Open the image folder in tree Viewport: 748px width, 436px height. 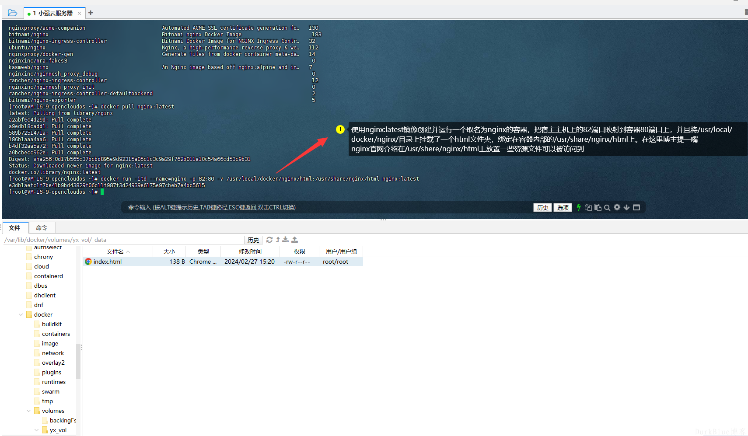[50, 343]
